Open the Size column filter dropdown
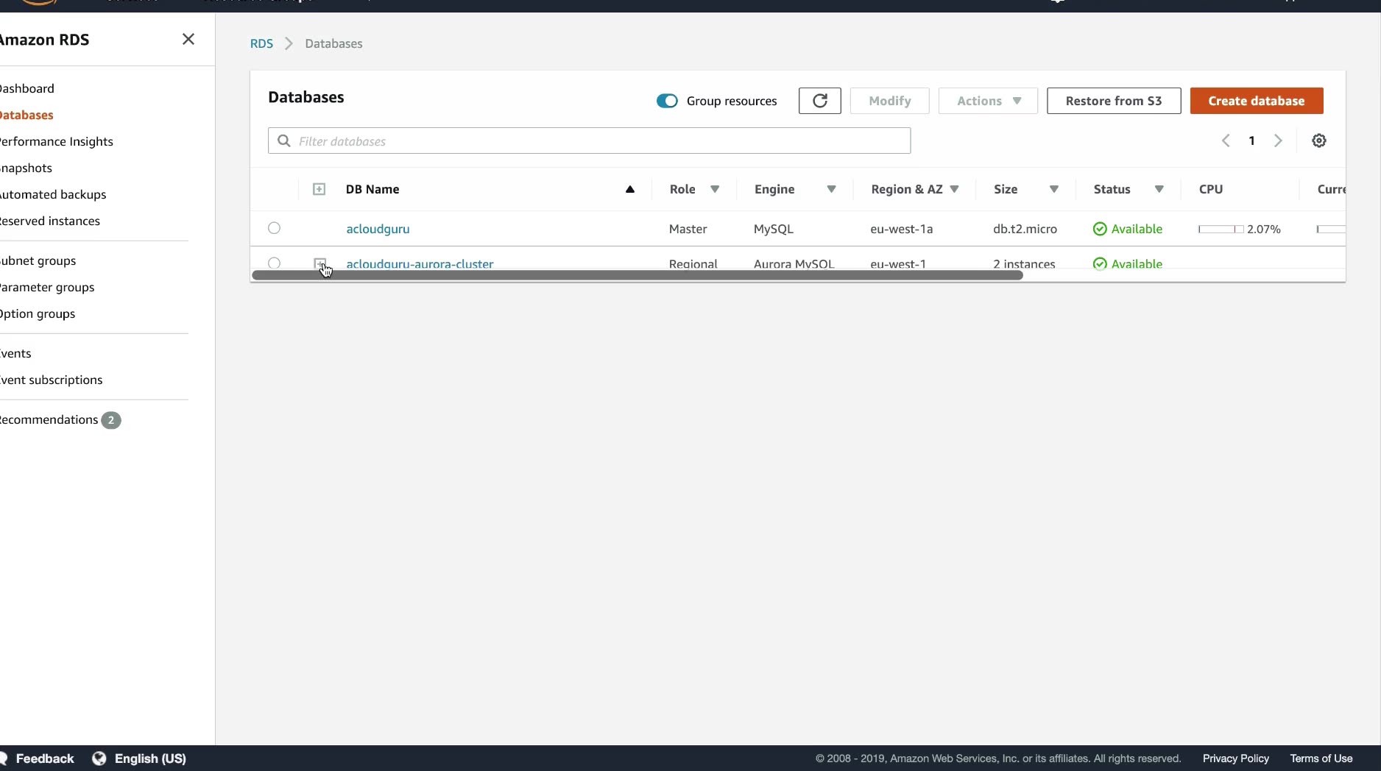Viewport: 1381px width, 771px height. tap(1054, 189)
